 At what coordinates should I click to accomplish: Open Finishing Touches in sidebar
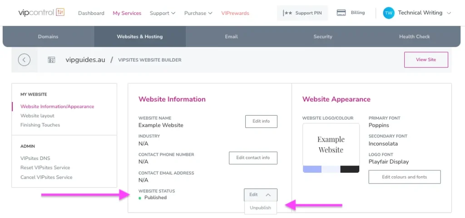[40, 125]
